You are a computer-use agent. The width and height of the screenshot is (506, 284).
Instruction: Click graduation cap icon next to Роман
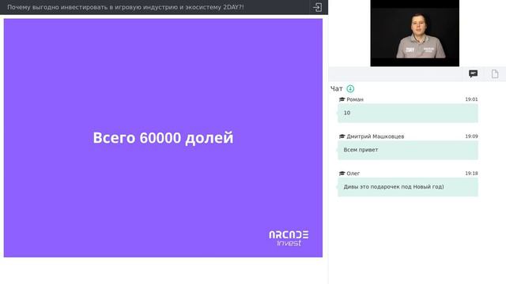[342, 99]
